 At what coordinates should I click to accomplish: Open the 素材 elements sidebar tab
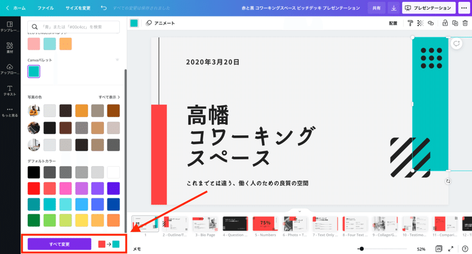point(10,48)
